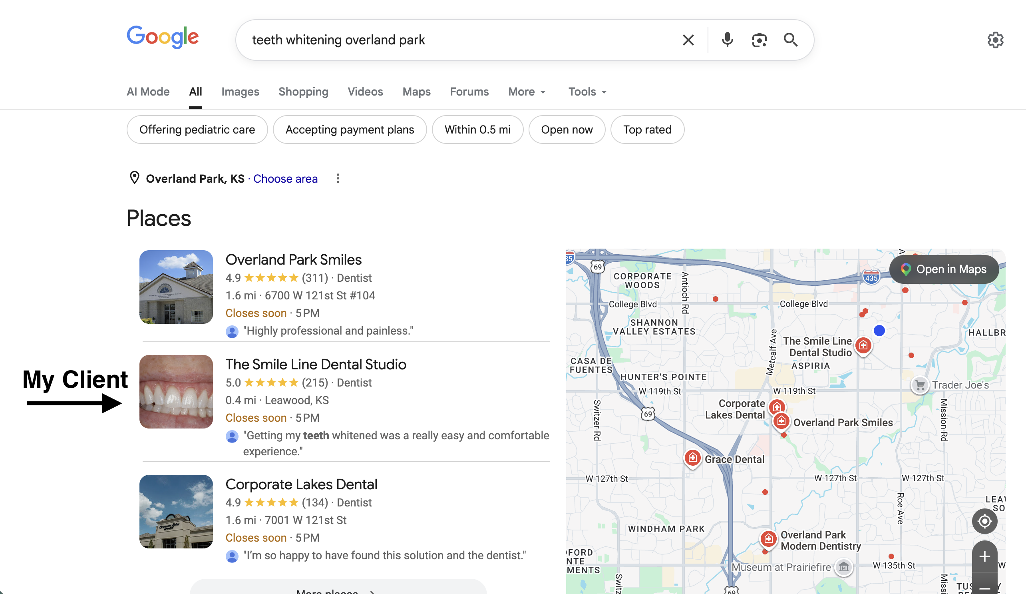Enable the Open now filter
Viewport: 1026px width, 594px height.
pos(567,130)
